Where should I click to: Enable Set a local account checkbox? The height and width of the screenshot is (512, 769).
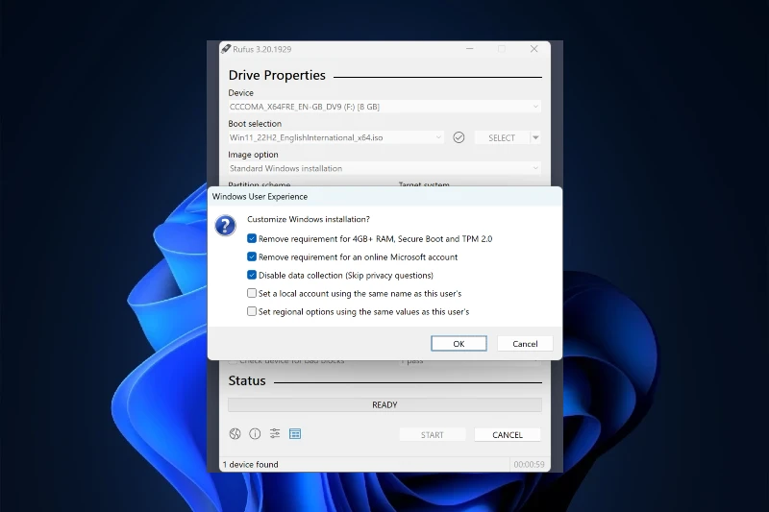point(252,293)
